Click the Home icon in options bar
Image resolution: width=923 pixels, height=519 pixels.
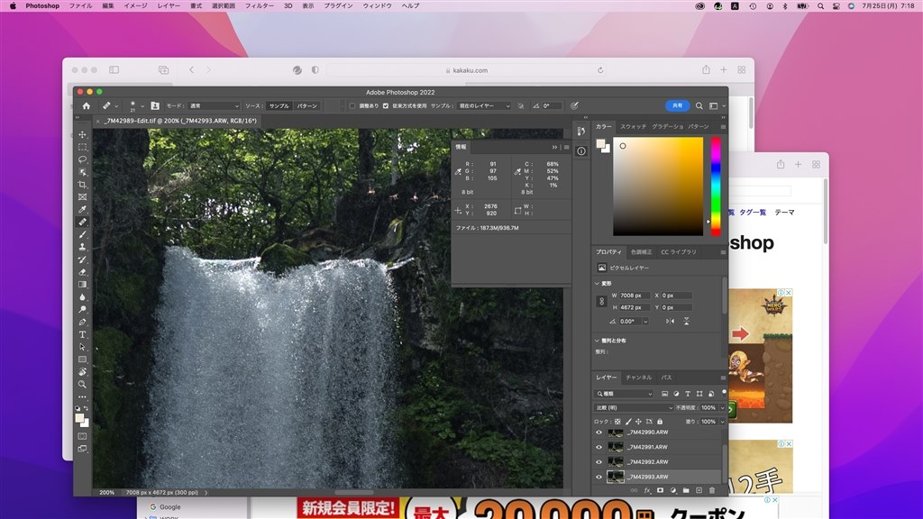(87, 105)
